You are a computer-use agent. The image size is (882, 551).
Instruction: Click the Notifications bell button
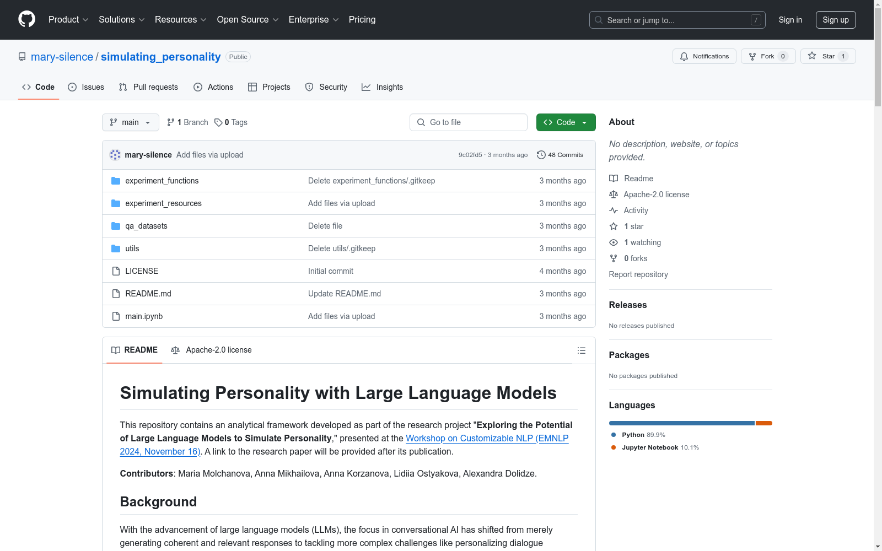(704, 56)
